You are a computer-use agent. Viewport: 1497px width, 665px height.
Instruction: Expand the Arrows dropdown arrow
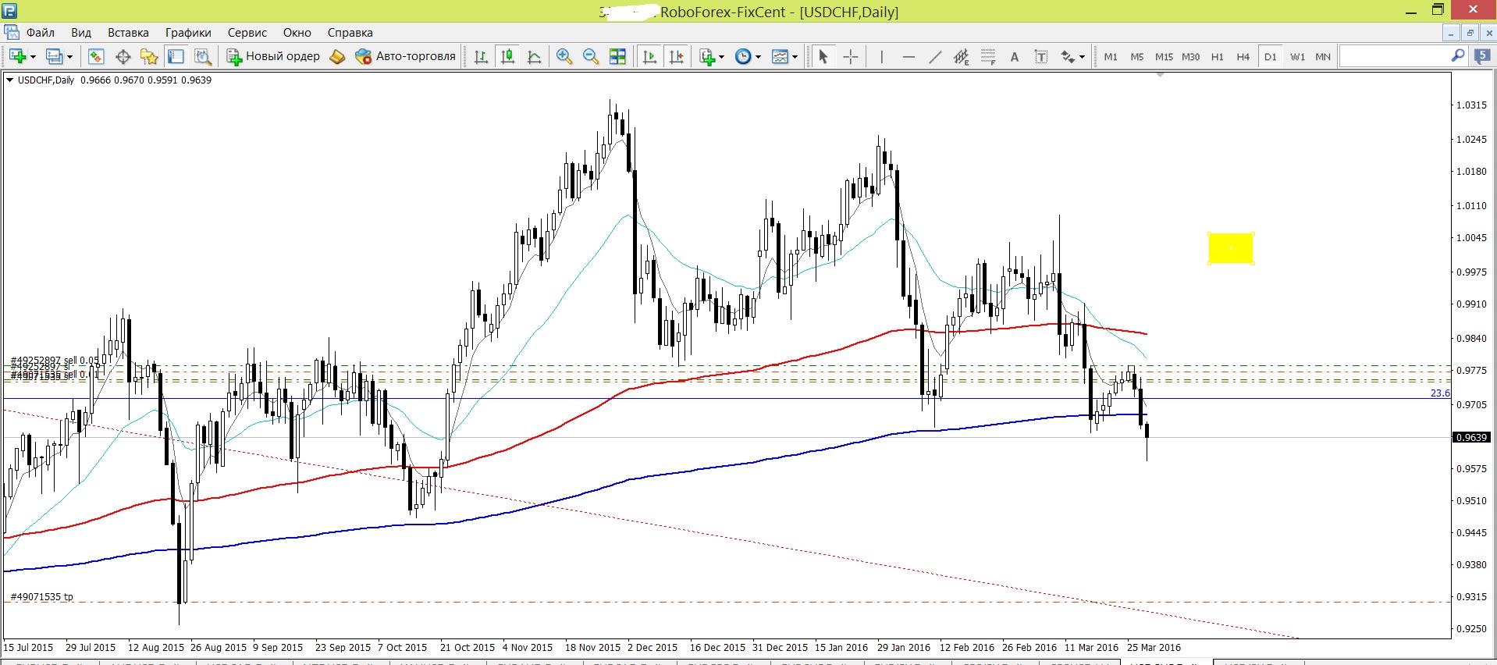pos(1082,57)
